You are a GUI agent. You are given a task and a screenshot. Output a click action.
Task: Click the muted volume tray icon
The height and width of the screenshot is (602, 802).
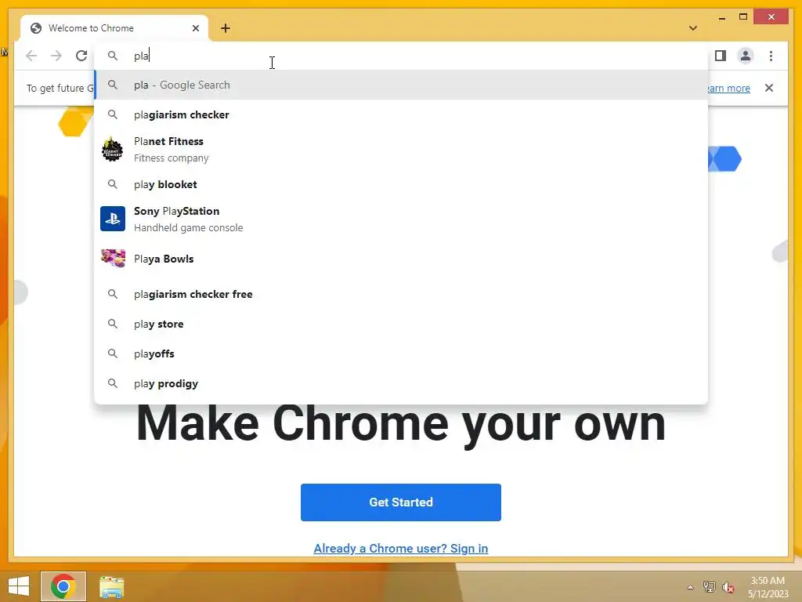point(728,587)
